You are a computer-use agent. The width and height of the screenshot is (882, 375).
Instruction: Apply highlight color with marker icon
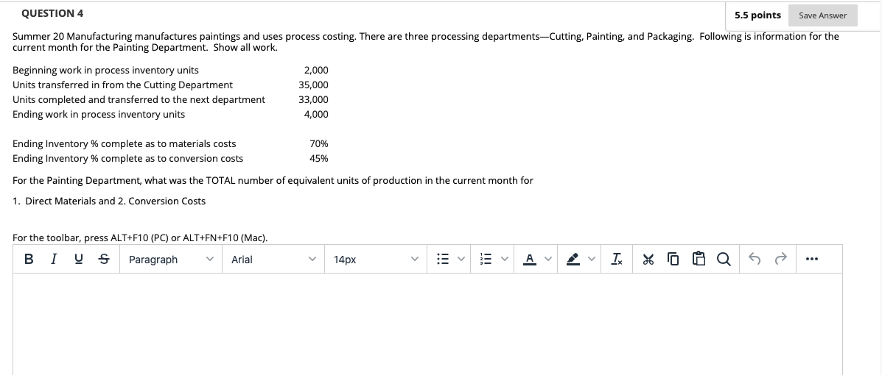click(573, 260)
